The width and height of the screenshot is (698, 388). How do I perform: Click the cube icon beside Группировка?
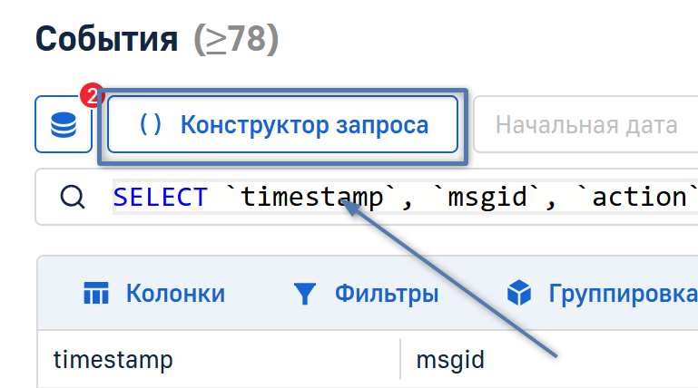518,294
